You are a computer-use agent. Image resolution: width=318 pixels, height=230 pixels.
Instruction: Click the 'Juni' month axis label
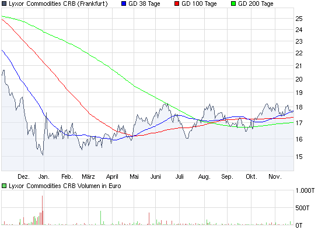tap(156, 176)
